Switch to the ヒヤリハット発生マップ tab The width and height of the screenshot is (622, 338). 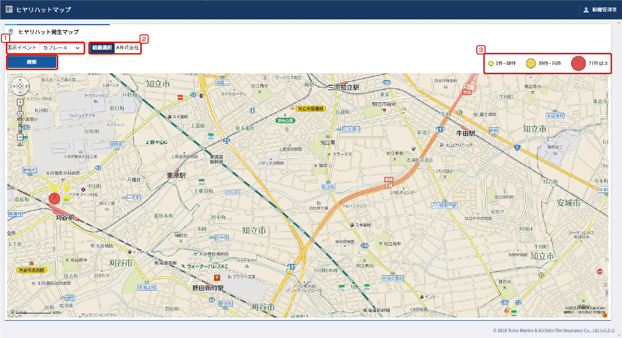pyautogui.click(x=48, y=32)
